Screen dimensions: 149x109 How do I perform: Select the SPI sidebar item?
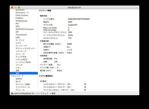click(x=17, y=32)
